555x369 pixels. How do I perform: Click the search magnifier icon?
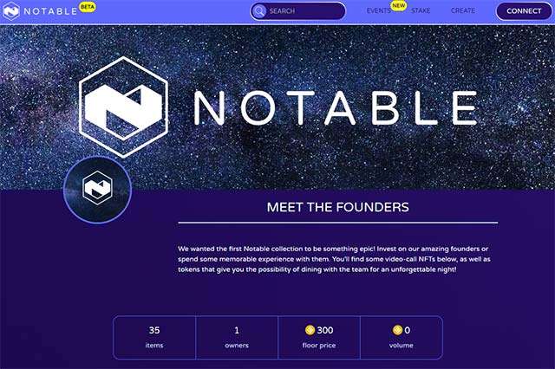click(x=258, y=11)
